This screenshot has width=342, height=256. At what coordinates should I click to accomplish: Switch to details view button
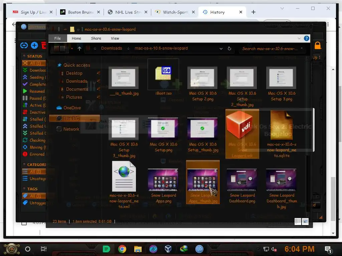pos(298,221)
